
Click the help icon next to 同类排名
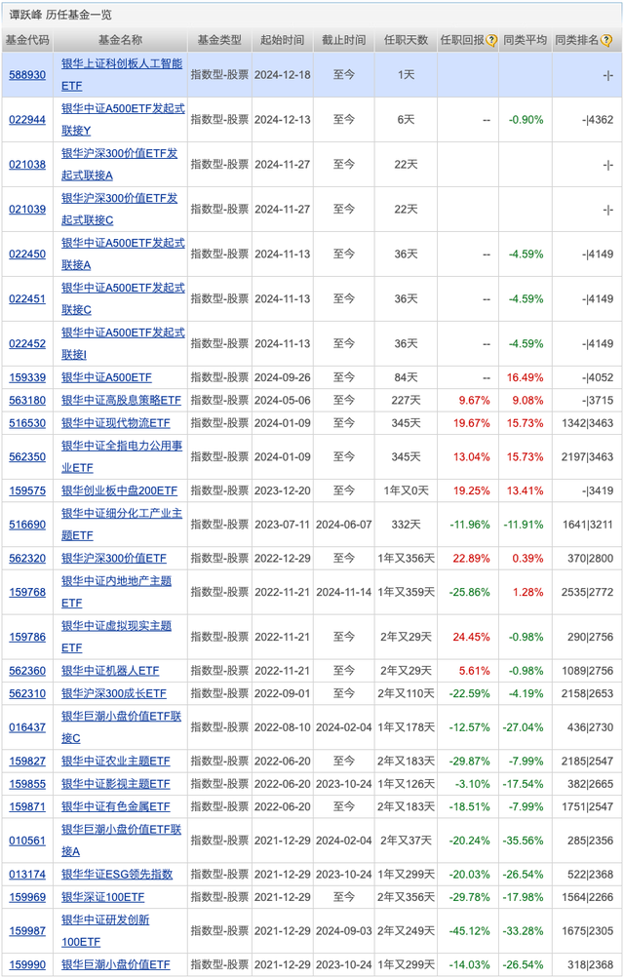[x=605, y=41]
